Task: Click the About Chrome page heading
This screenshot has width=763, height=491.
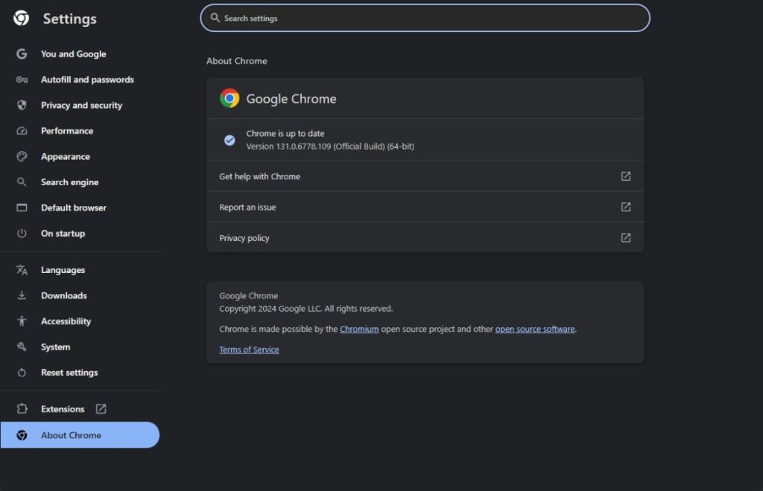Action: [236, 61]
